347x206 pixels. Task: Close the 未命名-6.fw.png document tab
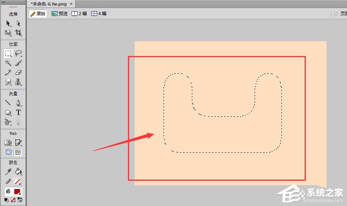coord(71,4)
